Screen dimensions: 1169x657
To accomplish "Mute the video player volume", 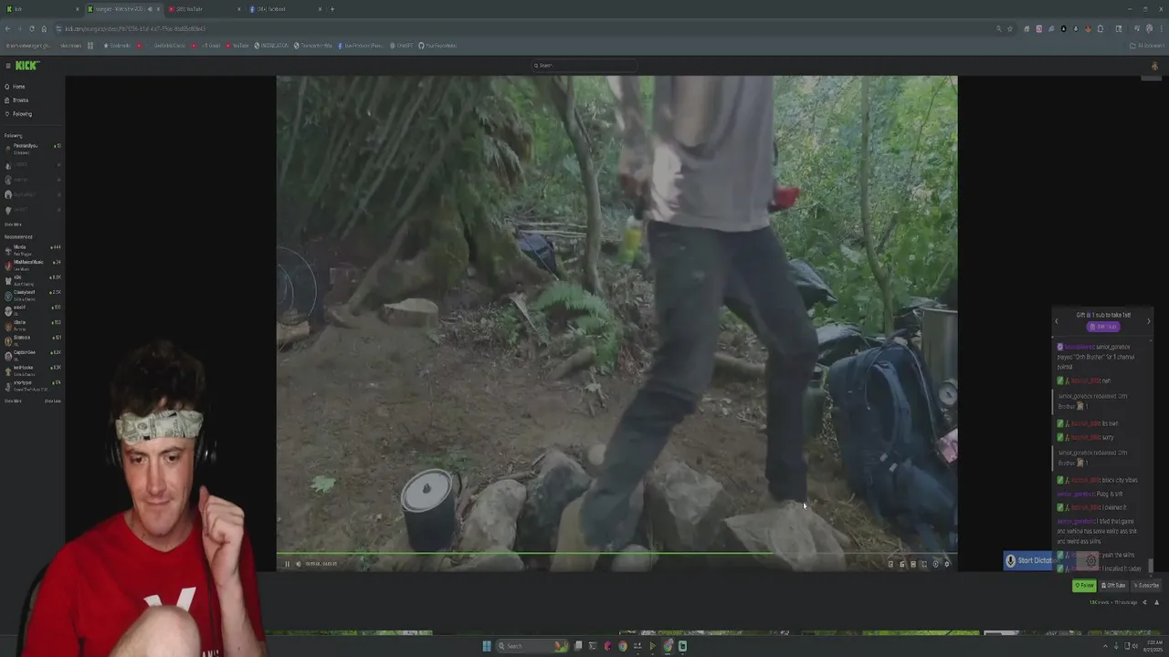I will [298, 564].
